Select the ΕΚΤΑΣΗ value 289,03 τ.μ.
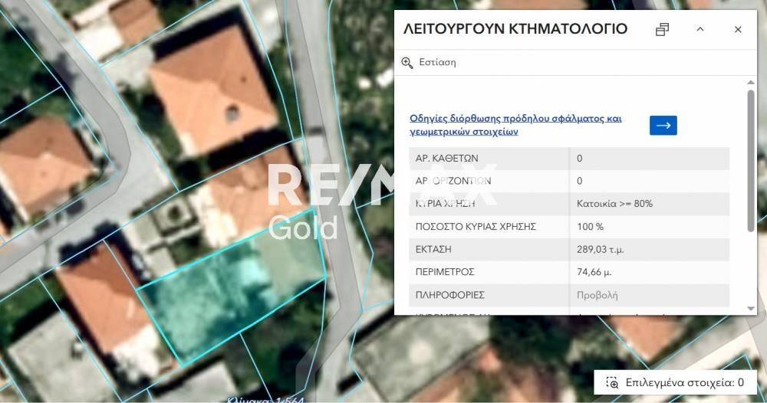The width and height of the screenshot is (767, 403). (602, 249)
